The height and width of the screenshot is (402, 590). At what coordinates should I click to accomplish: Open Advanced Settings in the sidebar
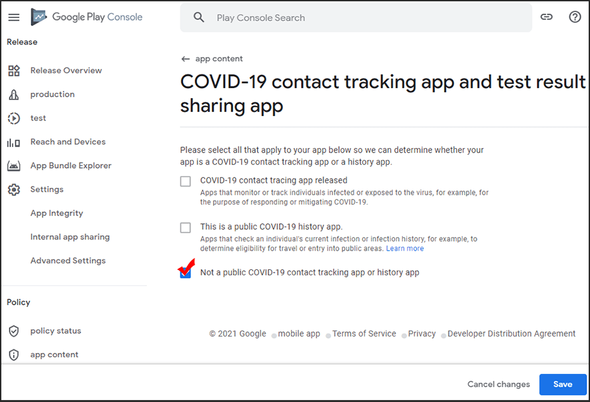point(68,261)
